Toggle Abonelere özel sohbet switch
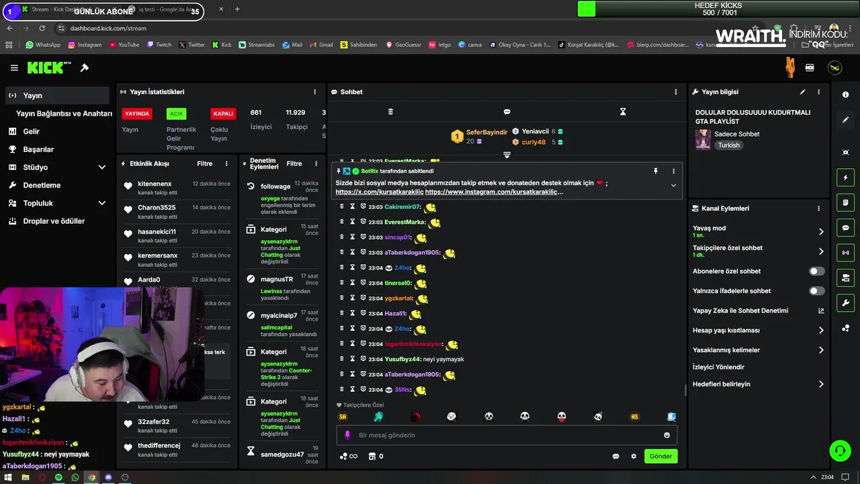The image size is (860, 484). 816,272
